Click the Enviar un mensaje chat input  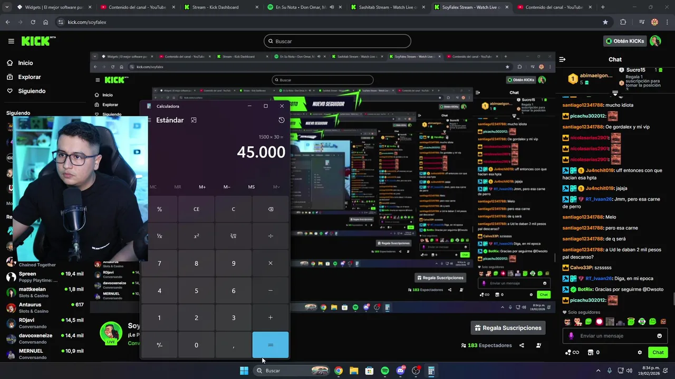615,336
